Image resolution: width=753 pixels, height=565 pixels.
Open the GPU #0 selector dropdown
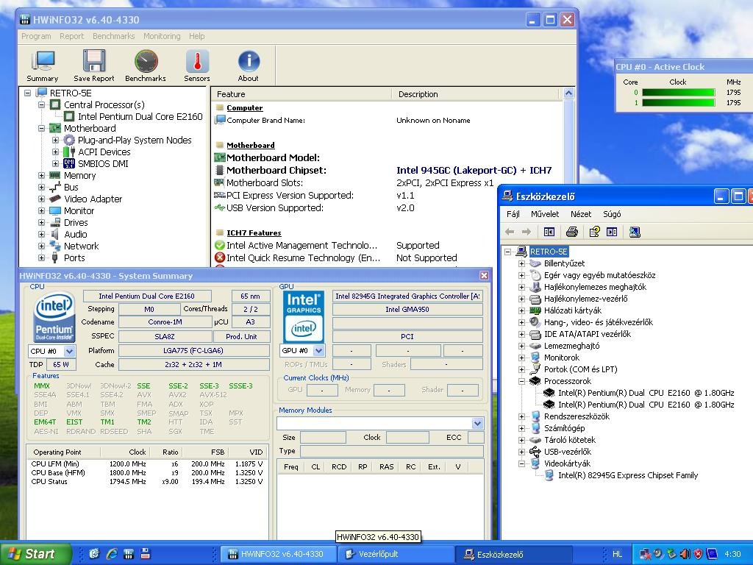point(318,351)
